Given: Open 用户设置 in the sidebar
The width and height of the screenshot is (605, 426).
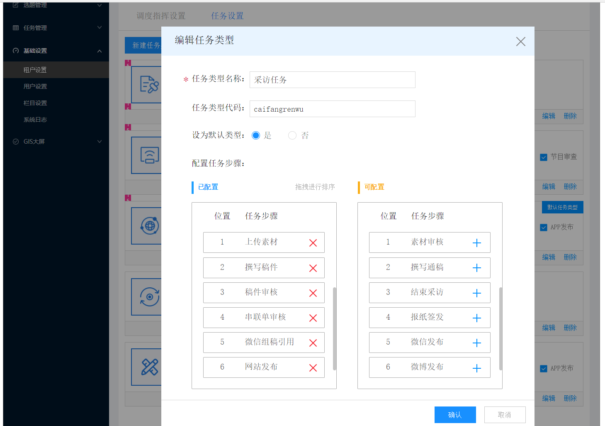Looking at the screenshot, I should click(35, 86).
